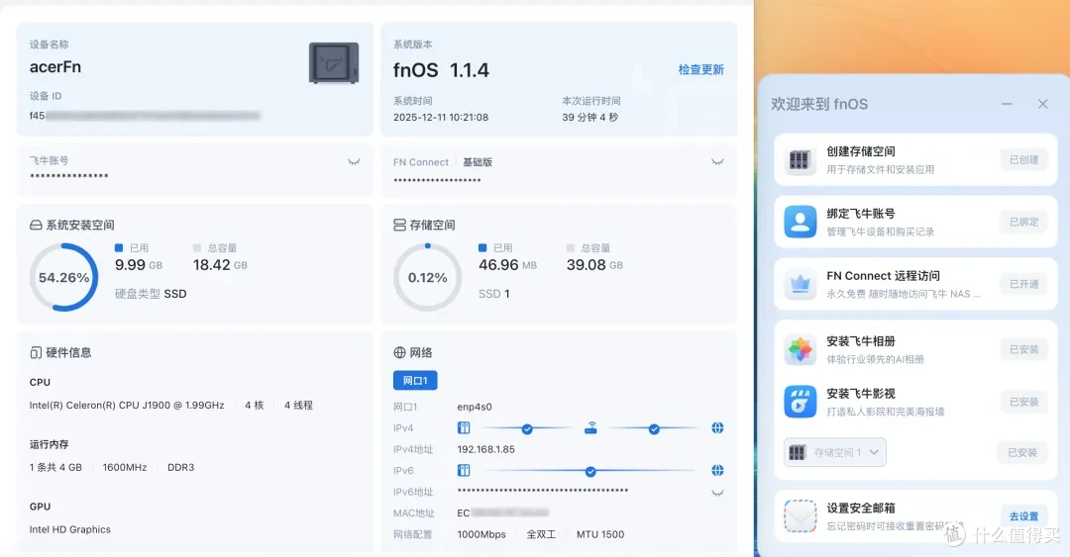Click the IPv4 internet globe icon
Image resolution: width=1070 pixels, height=557 pixels.
[717, 428]
